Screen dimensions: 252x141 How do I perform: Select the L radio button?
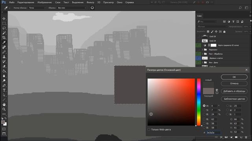(228, 106)
